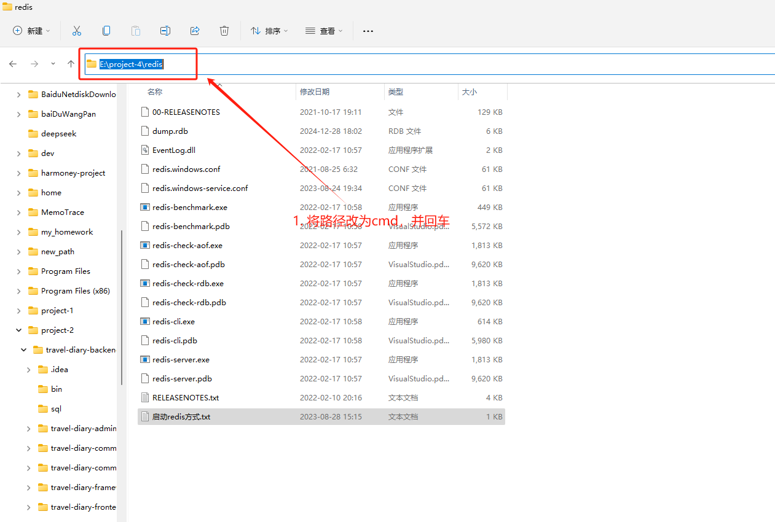Open recent locations dropdown chevron
Screen dimensions: 775x522
[x=53, y=64]
